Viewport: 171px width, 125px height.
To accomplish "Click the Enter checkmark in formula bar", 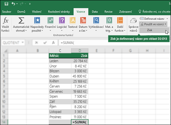I will [x=45, y=43].
